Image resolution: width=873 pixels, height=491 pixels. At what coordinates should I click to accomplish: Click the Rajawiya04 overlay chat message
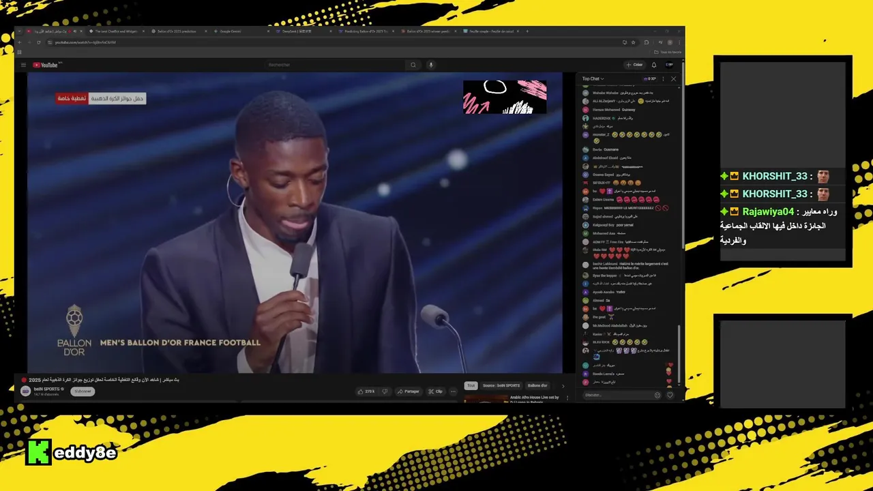coord(779,226)
